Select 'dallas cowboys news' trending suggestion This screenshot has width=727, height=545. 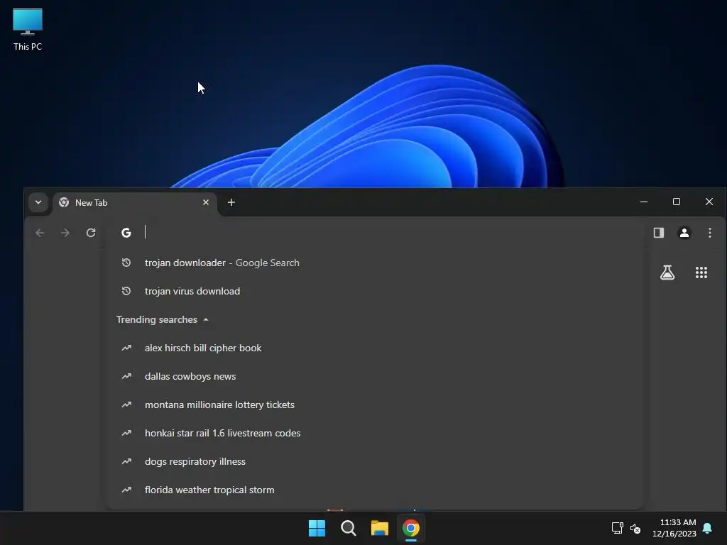click(375, 376)
